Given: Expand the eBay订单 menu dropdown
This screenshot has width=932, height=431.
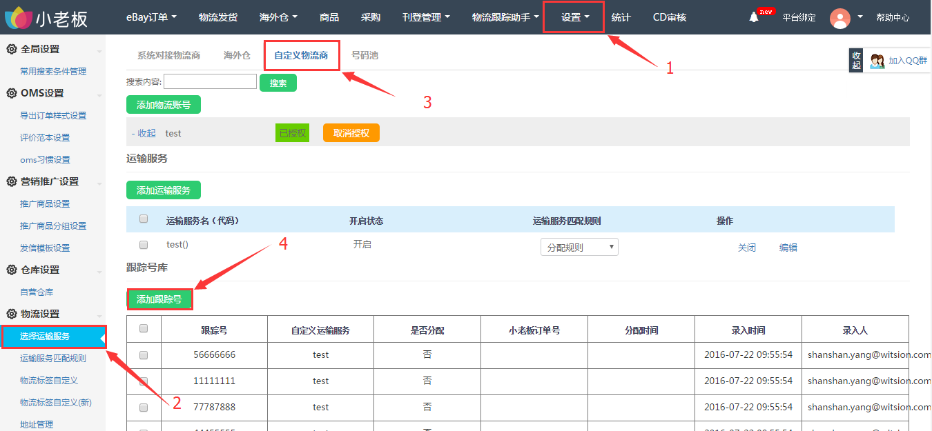Looking at the screenshot, I should pos(151,17).
